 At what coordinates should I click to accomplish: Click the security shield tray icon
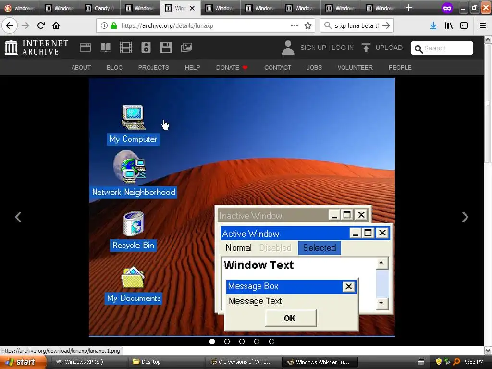[439, 362]
